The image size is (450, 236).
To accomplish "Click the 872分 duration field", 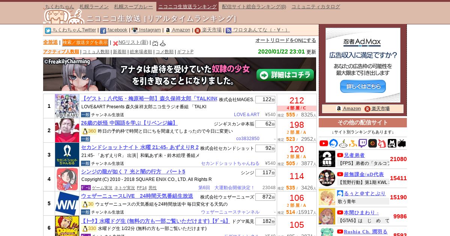I will (x=265, y=197).
